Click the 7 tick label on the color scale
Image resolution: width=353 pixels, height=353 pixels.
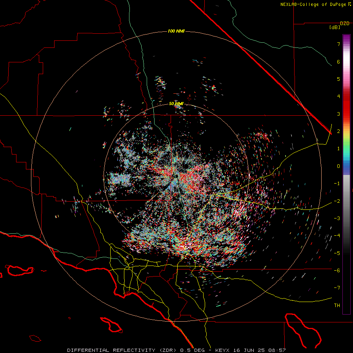coord(338,44)
